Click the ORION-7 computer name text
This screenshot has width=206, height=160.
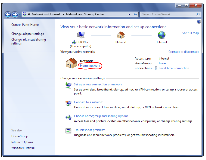[82, 42]
